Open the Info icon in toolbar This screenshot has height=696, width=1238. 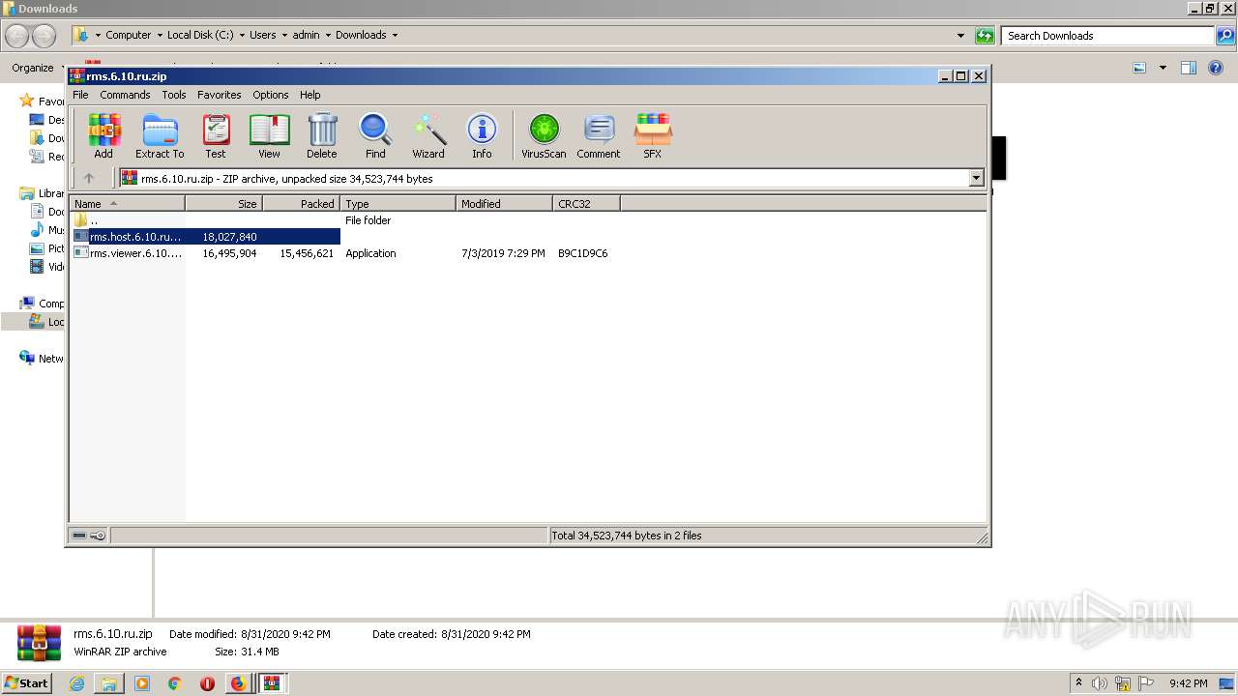[482, 135]
